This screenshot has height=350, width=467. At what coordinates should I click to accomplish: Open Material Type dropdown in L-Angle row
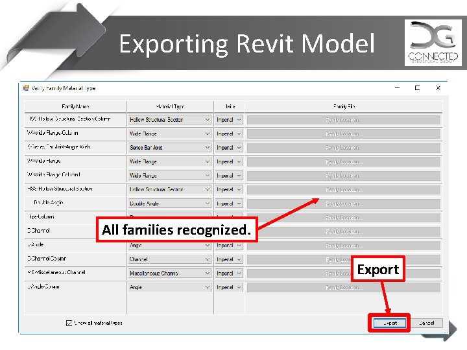(169, 246)
